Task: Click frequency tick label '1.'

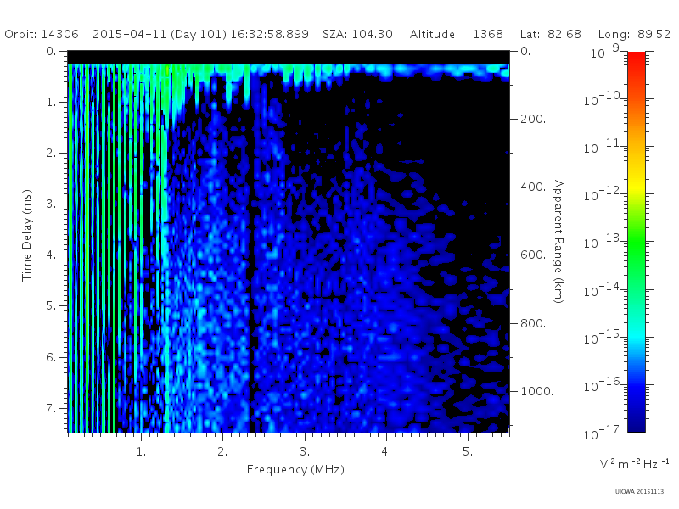Action: (x=141, y=451)
